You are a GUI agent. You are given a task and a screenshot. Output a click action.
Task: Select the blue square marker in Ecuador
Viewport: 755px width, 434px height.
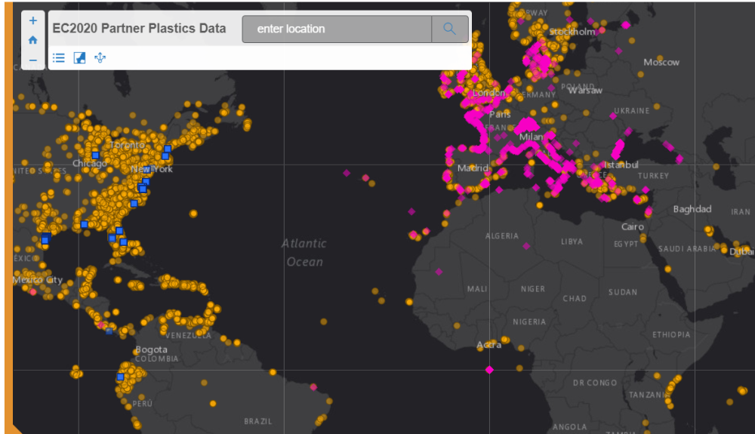pyautogui.click(x=120, y=377)
